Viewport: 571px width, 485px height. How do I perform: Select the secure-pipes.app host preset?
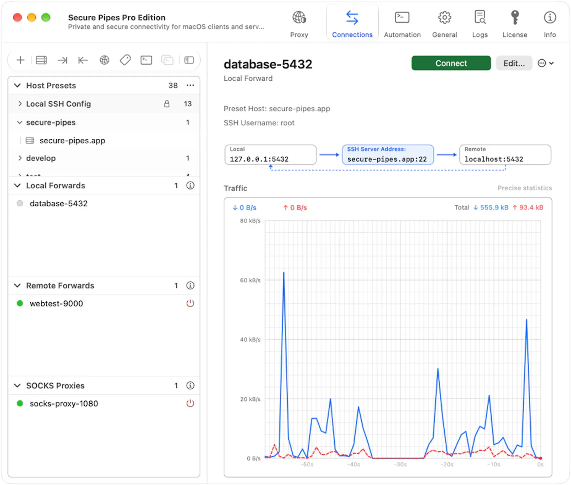(104, 141)
